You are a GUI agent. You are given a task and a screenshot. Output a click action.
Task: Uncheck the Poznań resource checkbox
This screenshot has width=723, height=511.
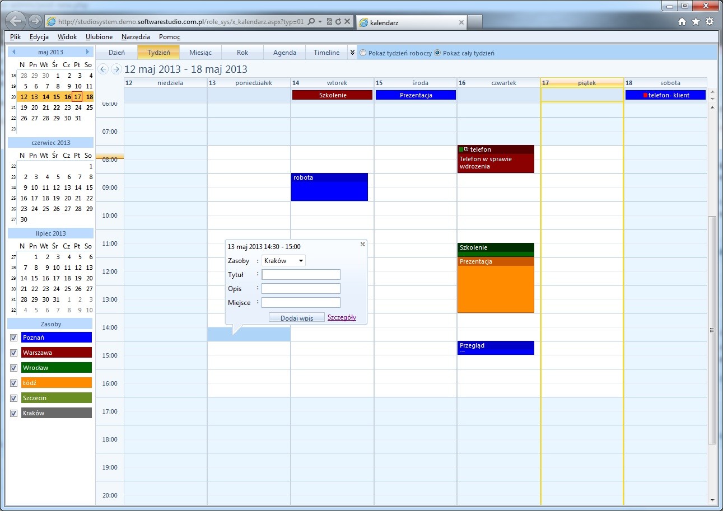click(14, 337)
